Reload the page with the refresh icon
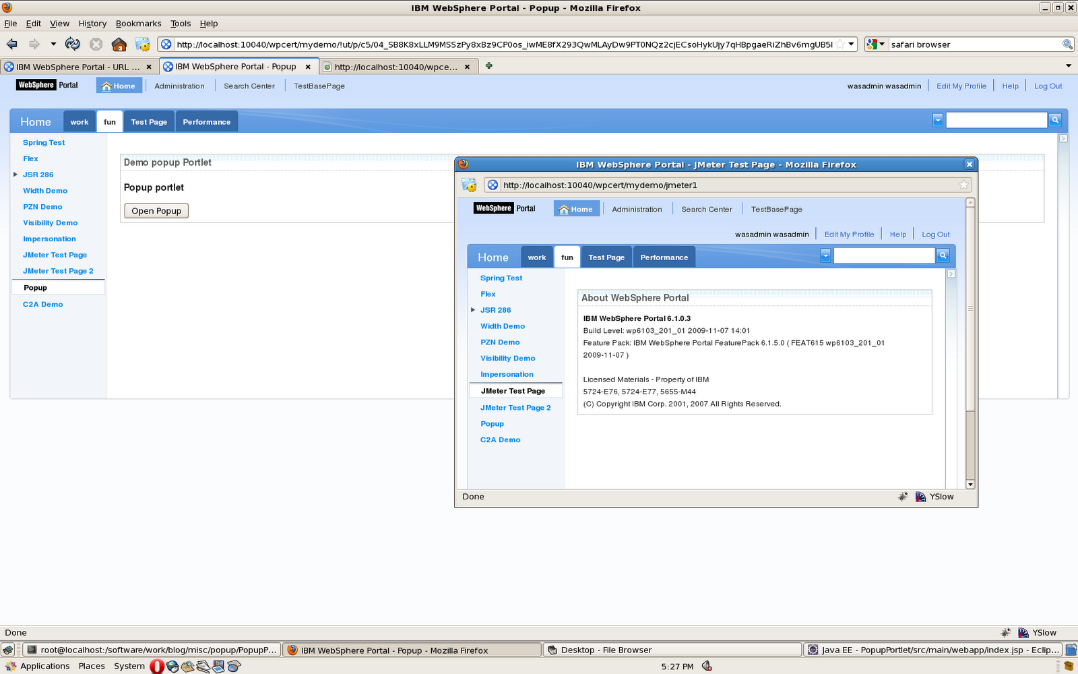The image size is (1078, 674). click(x=73, y=44)
